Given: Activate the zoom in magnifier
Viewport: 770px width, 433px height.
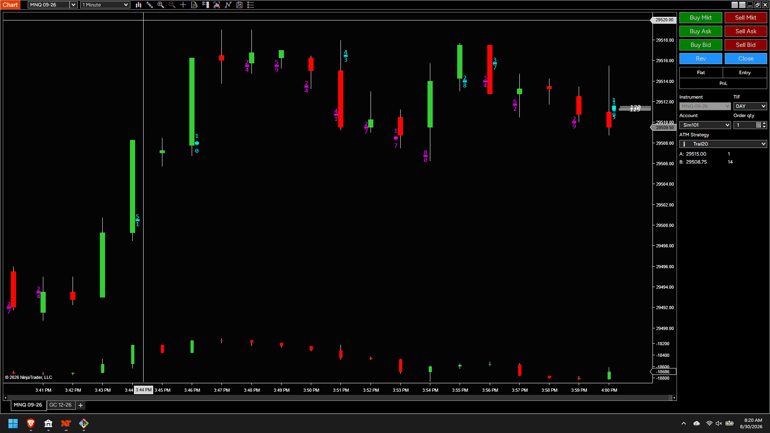Looking at the screenshot, I should 161,5.
